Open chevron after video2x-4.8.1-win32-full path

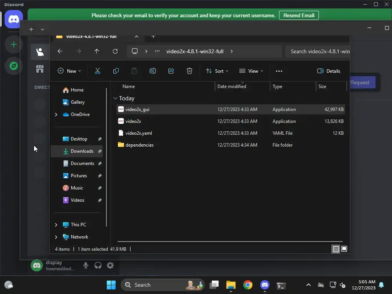tap(232, 51)
